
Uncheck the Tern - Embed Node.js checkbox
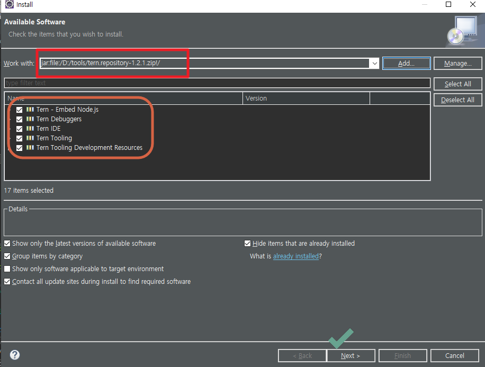19,110
